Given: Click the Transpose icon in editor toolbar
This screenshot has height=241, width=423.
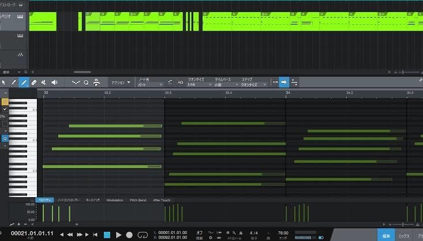Looking at the screenshot, I should tap(96, 82).
